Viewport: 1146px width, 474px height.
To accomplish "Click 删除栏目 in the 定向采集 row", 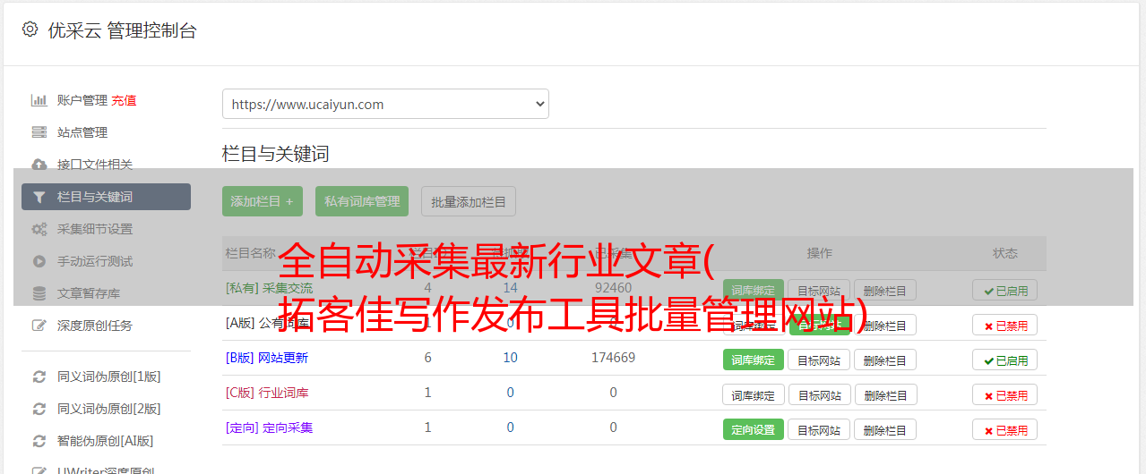I will [x=885, y=430].
